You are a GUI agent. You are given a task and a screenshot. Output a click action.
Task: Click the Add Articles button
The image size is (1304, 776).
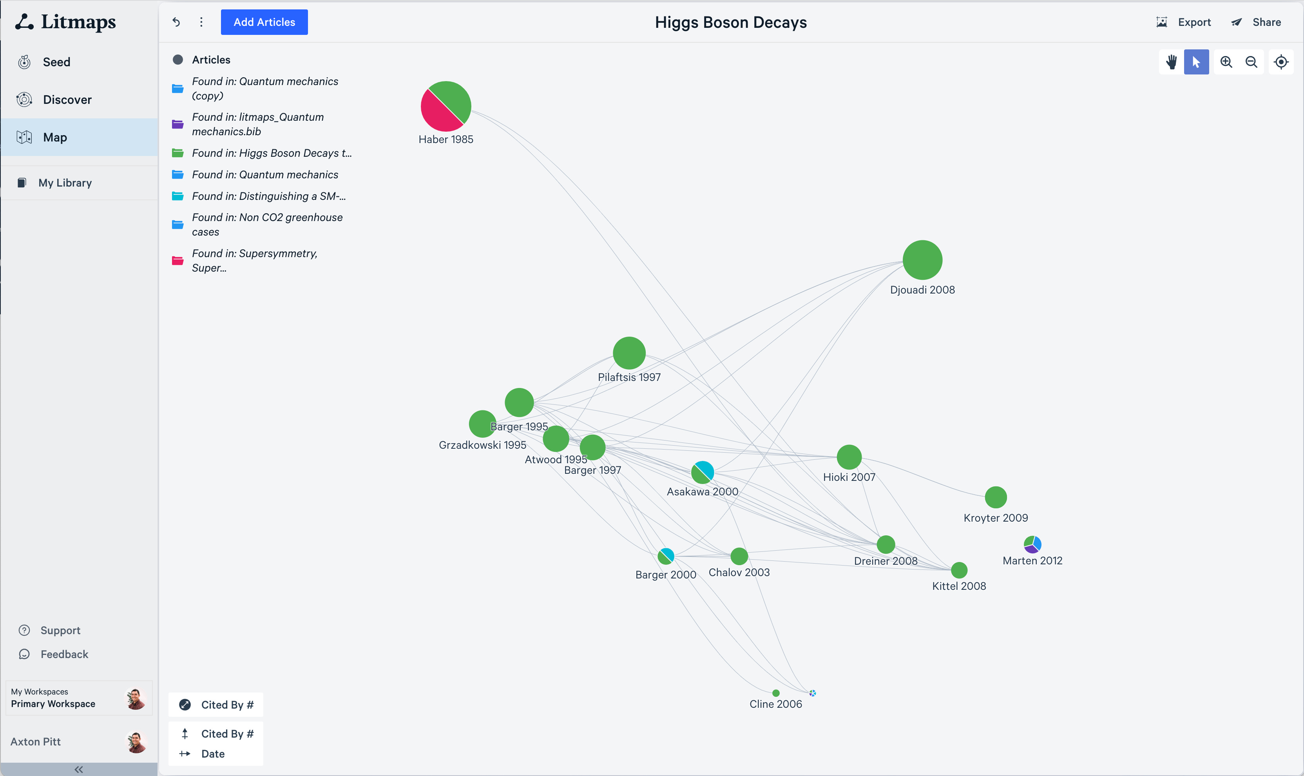click(264, 22)
